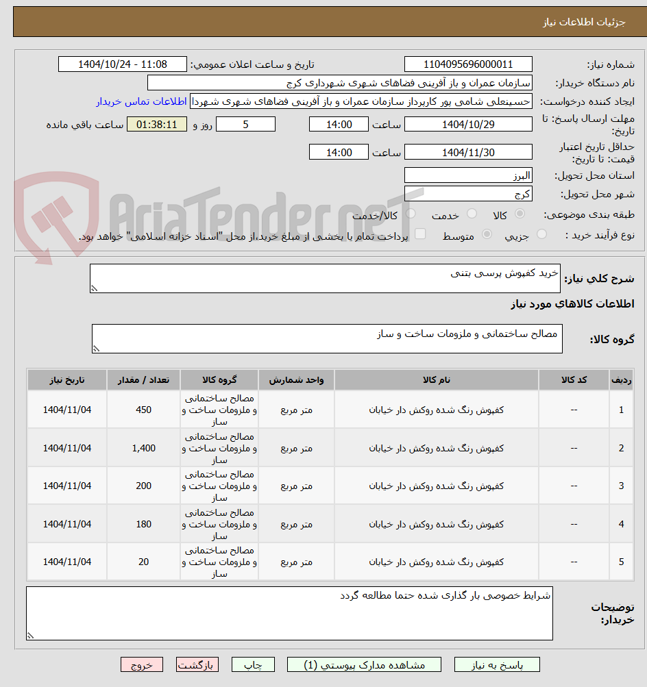Click the استان محل تحویل field showing البرز
The height and width of the screenshot is (687, 647).
(468, 175)
